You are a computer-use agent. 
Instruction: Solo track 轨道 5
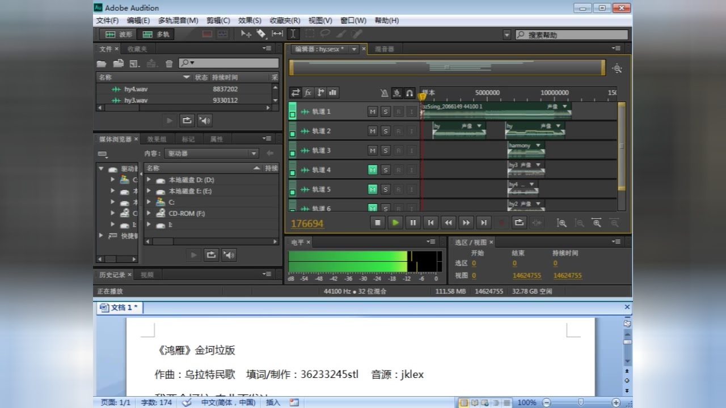tap(386, 189)
